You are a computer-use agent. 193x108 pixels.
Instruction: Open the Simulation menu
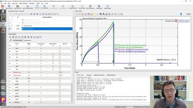[x=32, y=3]
